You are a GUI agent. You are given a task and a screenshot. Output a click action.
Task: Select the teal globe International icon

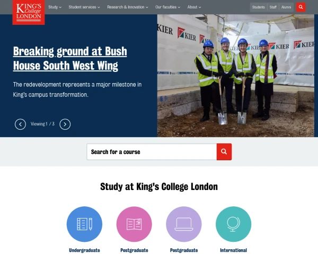pos(233,224)
